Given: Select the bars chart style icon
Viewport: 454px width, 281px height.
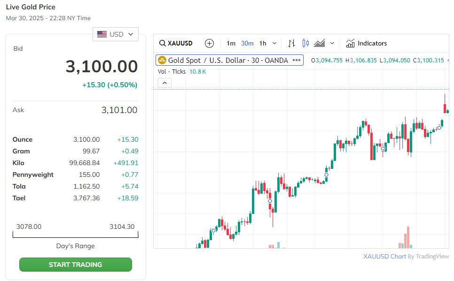Looking at the screenshot, I should pyautogui.click(x=291, y=43).
